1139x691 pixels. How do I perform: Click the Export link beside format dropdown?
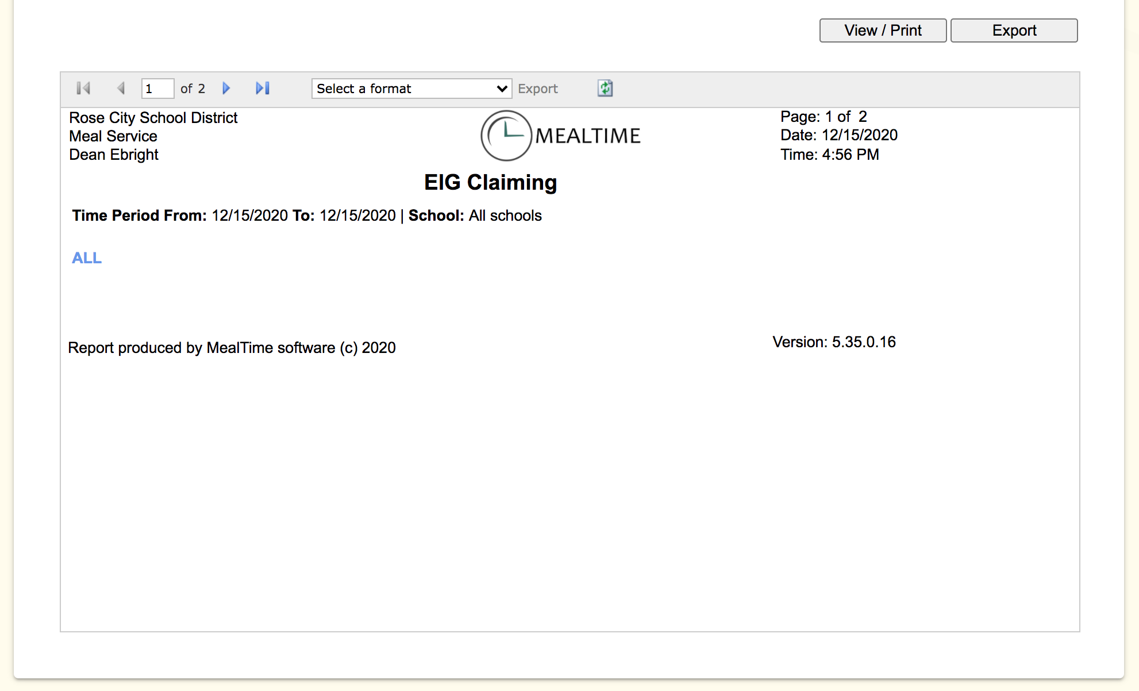click(x=537, y=89)
